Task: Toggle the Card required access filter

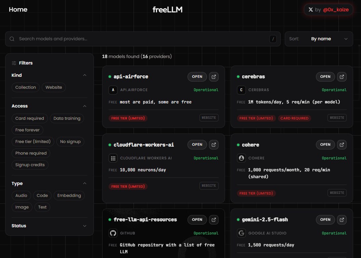Action: pyautogui.click(x=29, y=118)
